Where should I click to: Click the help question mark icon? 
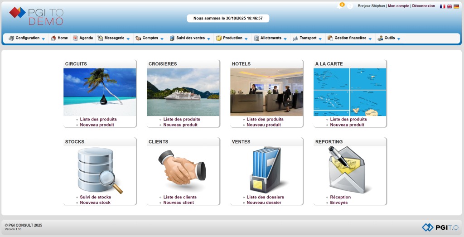click(x=350, y=6)
